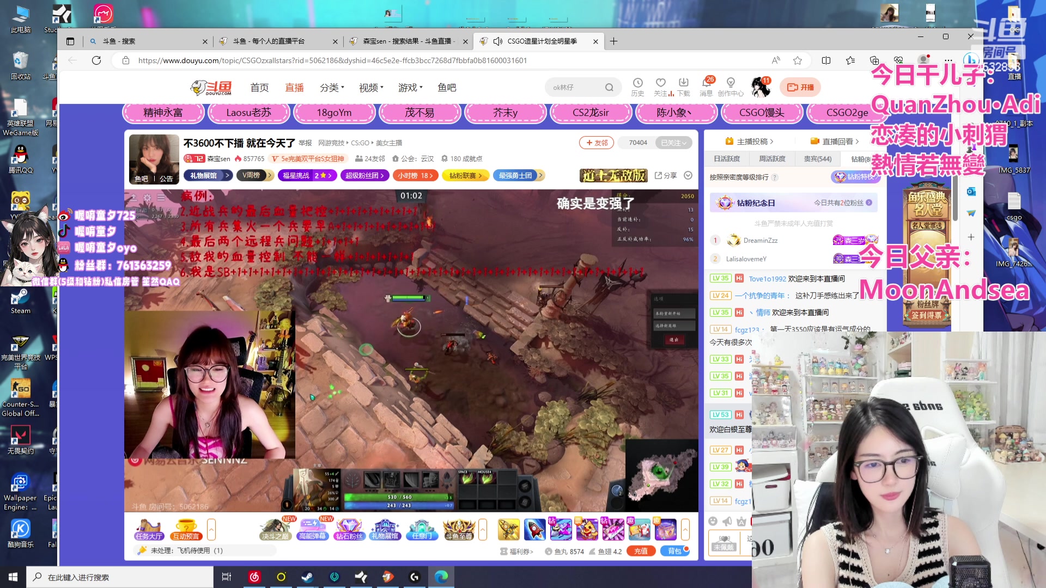Click the 下载 download icon
The image size is (1046, 588).
[x=684, y=86]
